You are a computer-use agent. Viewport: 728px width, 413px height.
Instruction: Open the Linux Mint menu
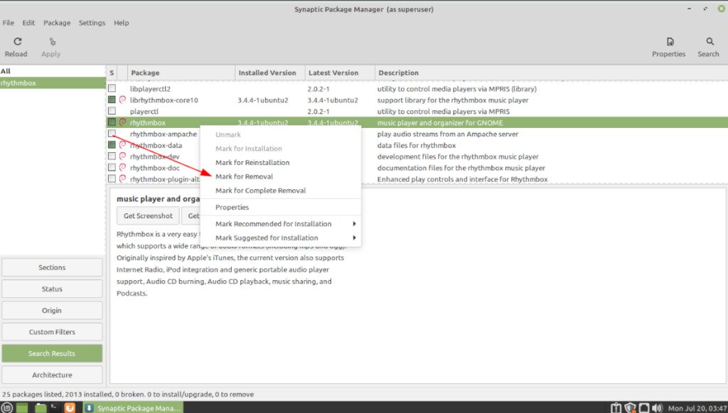(7, 407)
